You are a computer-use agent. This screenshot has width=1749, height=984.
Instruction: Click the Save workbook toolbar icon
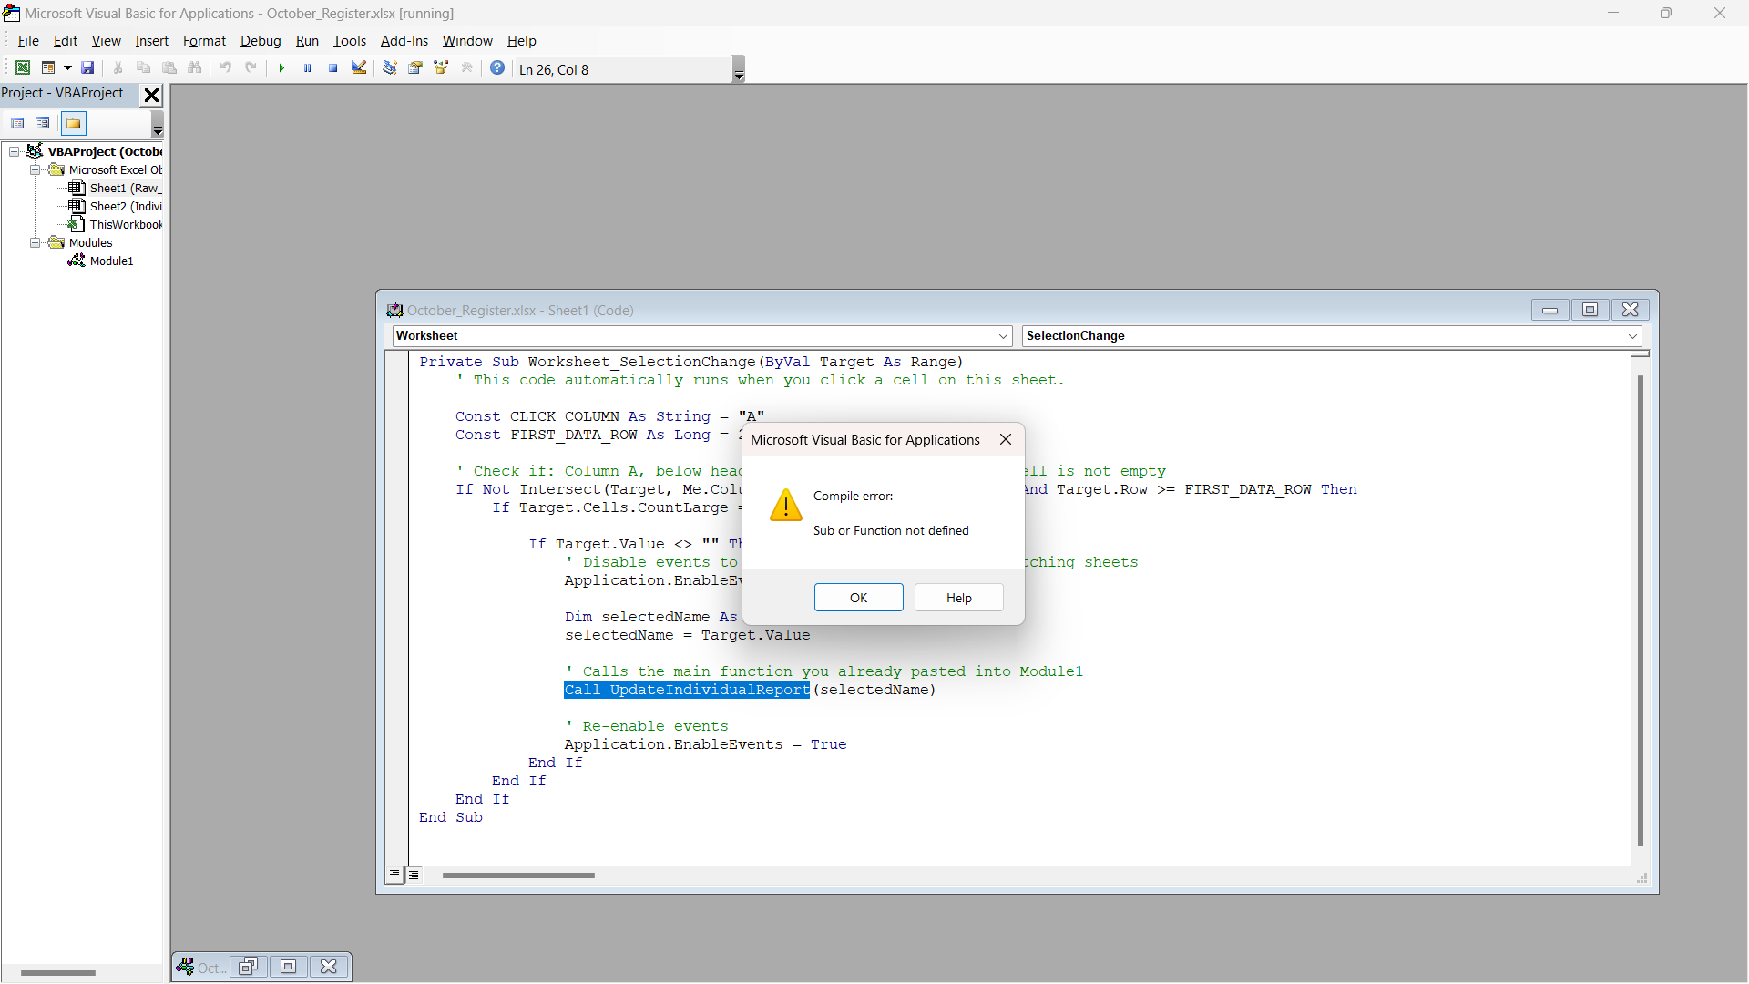click(x=87, y=68)
